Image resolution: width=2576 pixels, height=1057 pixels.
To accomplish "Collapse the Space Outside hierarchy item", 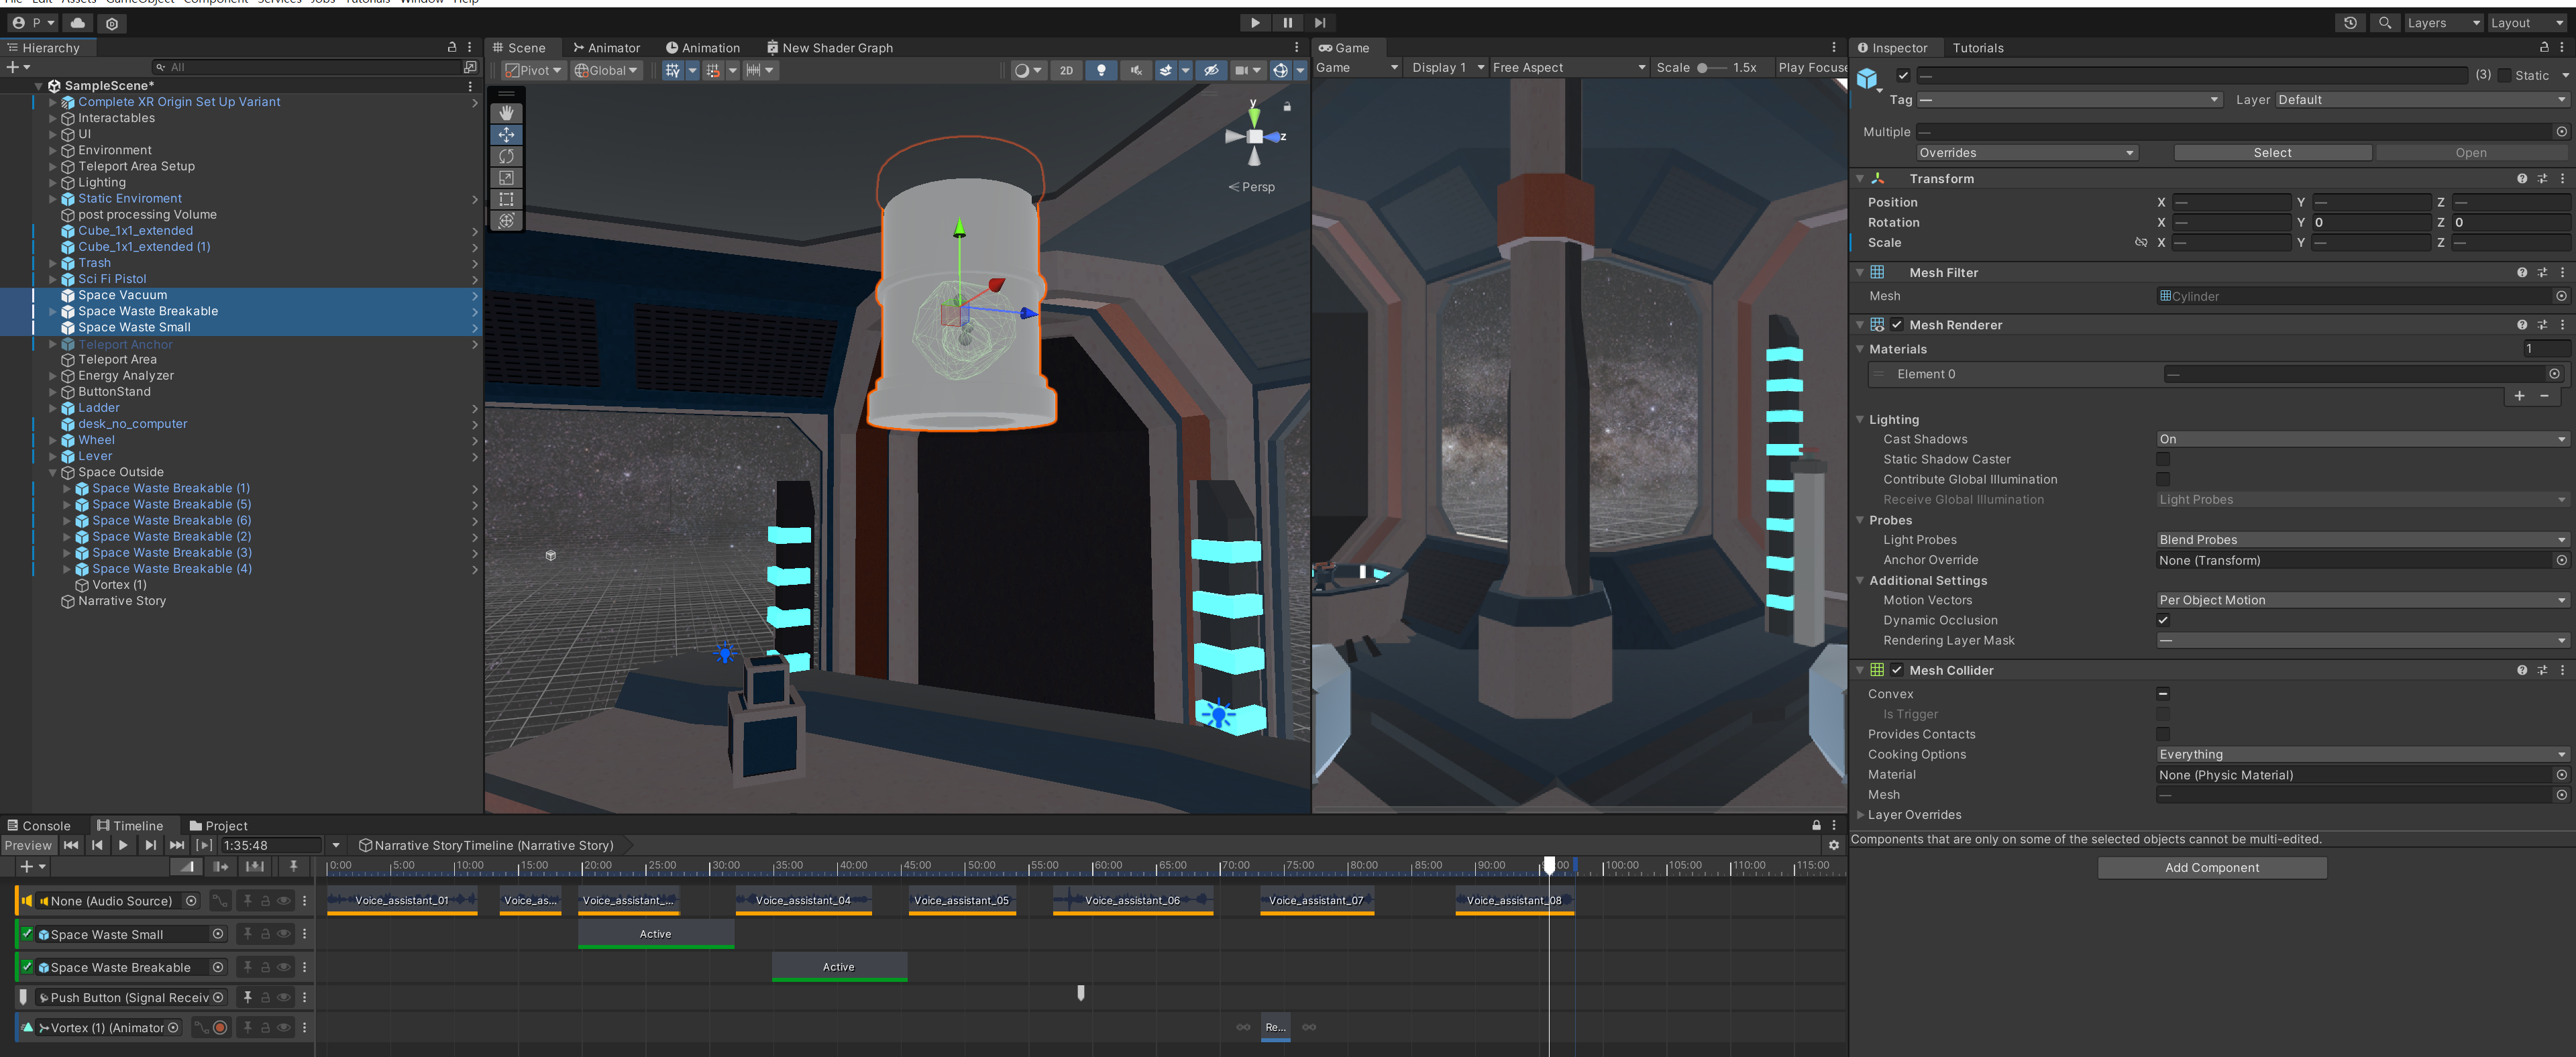I will (x=53, y=472).
